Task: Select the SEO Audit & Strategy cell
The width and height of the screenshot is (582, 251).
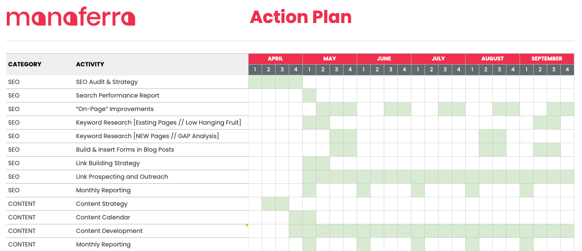Action: click(x=107, y=82)
